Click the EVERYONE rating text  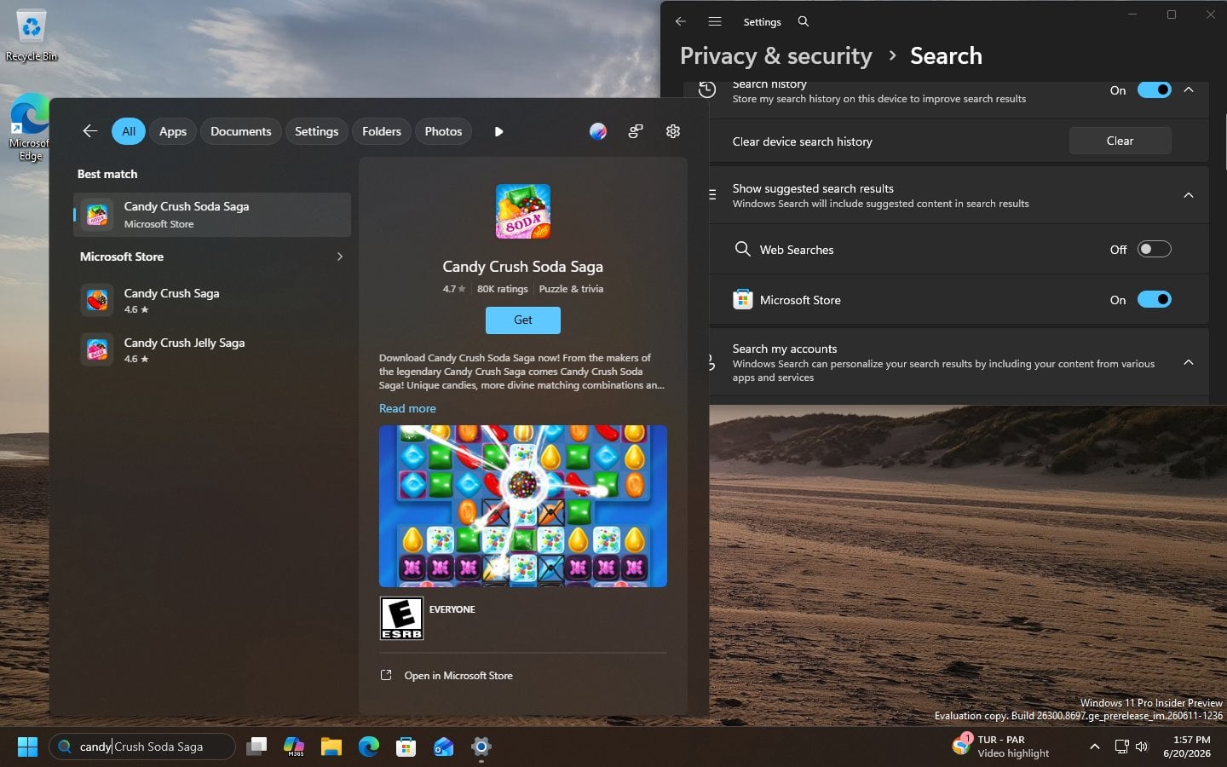(452, 609)
